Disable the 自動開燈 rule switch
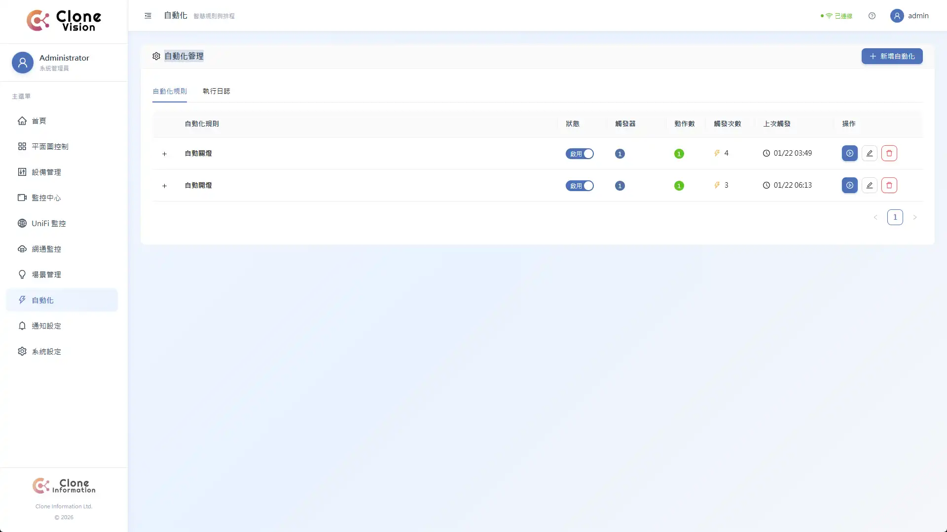 point(580,186)
